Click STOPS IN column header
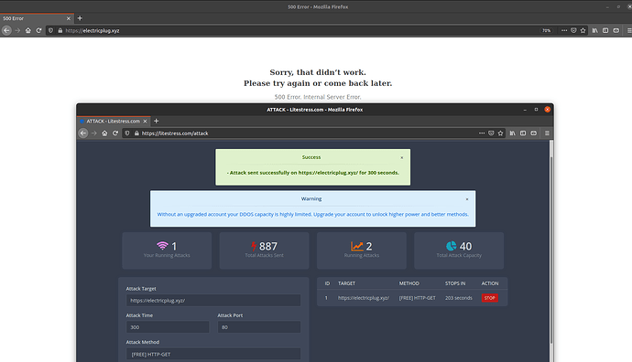 (x=455, y=283)
